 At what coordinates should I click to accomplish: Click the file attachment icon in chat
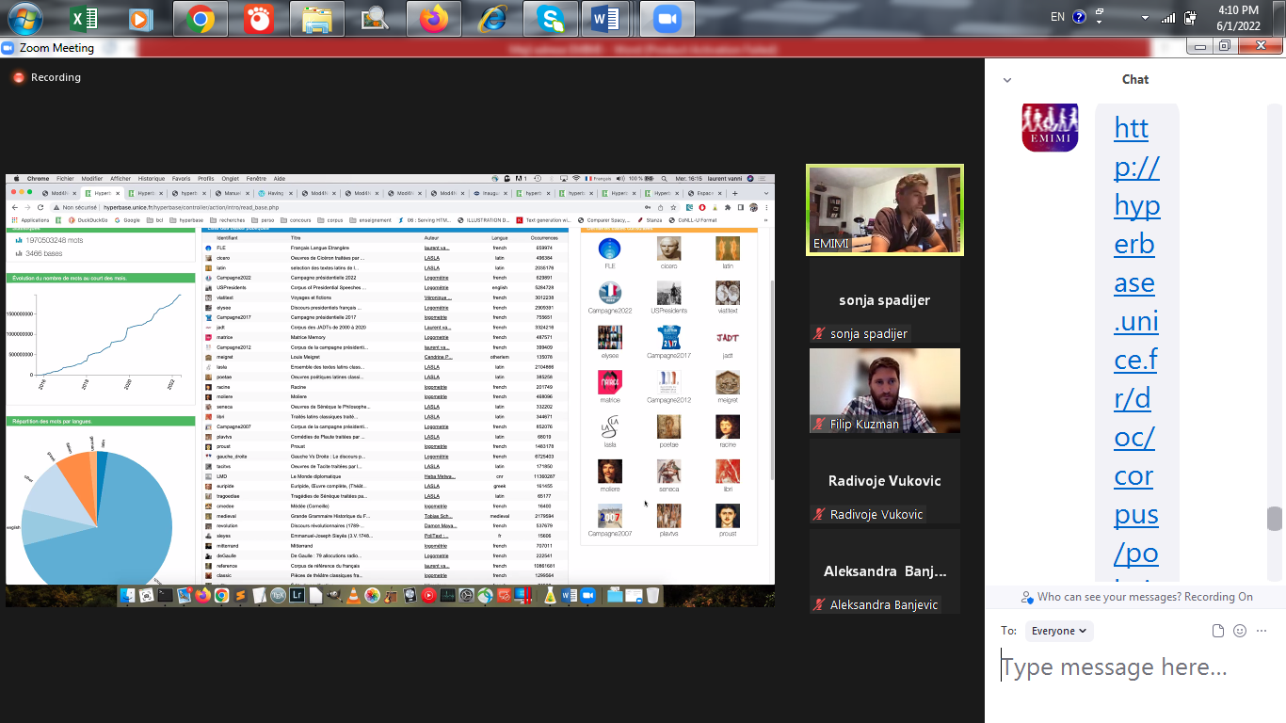point(1218,631)
